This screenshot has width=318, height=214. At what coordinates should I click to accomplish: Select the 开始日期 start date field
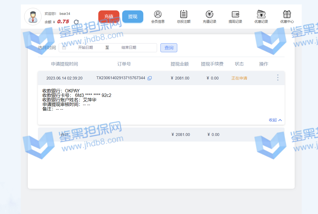click(85, 48)
